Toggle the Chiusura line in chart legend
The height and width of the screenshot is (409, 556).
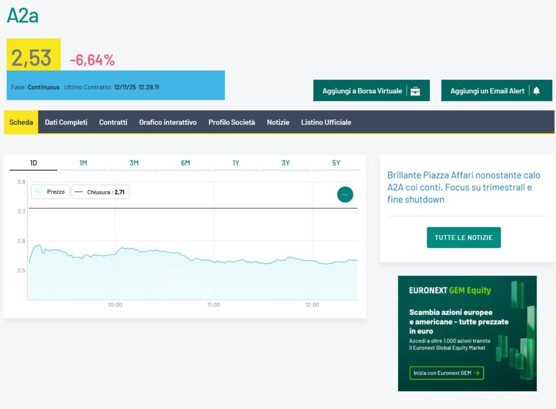(100, 192)
